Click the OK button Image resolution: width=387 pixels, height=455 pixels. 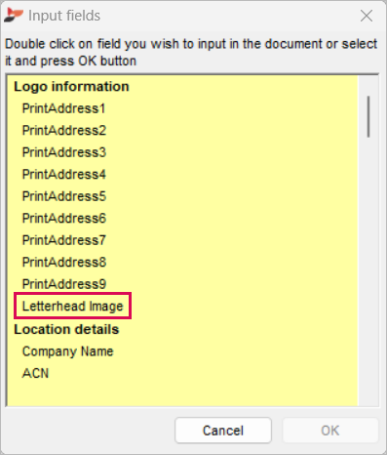pyautogui.click(x=330, y=431)
